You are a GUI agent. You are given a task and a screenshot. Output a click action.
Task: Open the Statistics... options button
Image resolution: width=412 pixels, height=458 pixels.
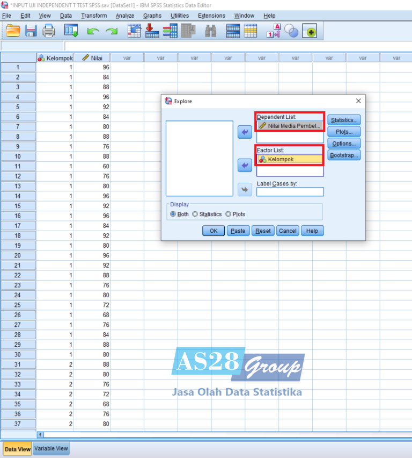(344, 120)
